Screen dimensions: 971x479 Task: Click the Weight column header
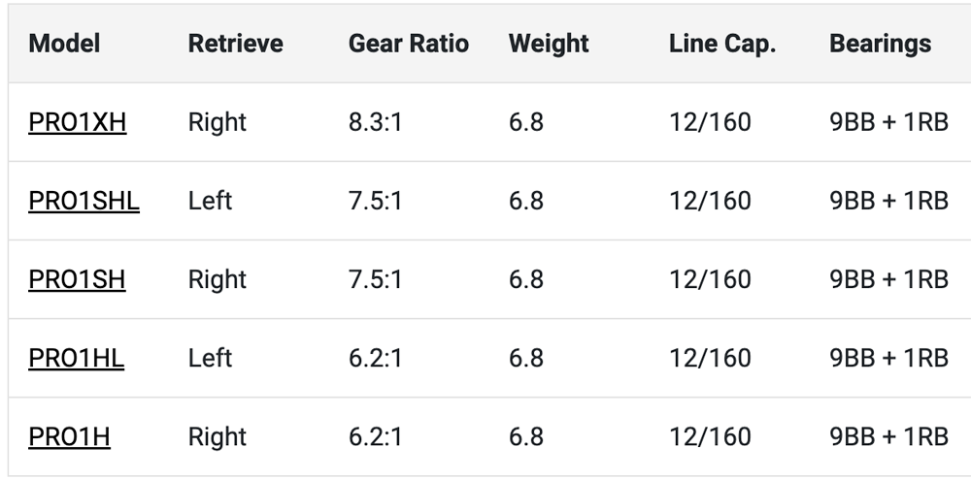pos(549,44)
